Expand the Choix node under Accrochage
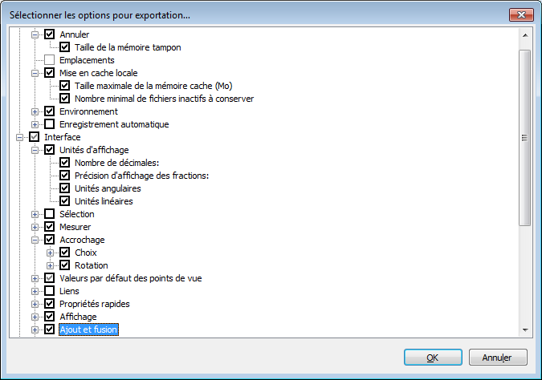542x380 pixels. 50,253
